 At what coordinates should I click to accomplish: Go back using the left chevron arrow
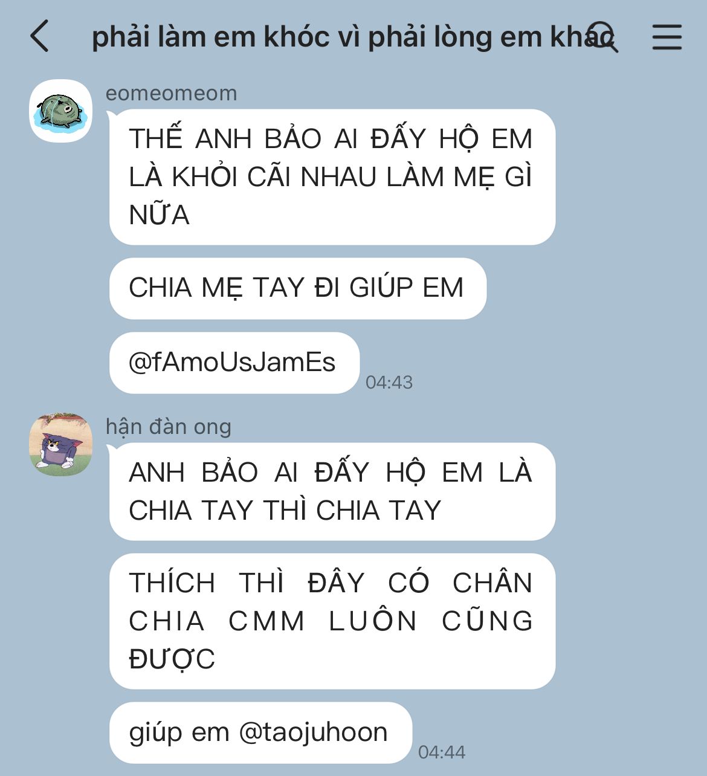(39, 36)
